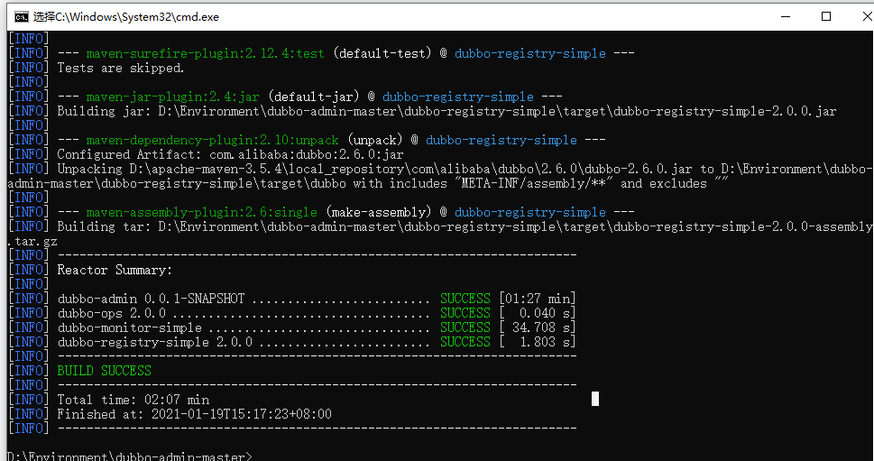Maximize the cmd.exe window

click(x=826, y=17)
